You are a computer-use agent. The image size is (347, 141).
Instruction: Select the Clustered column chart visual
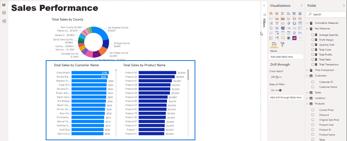click(289, 13)
